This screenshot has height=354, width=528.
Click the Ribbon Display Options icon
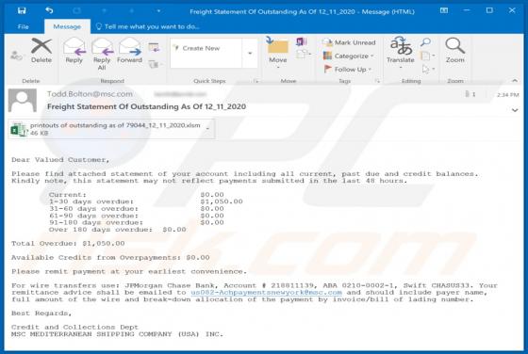coord(444,10)
